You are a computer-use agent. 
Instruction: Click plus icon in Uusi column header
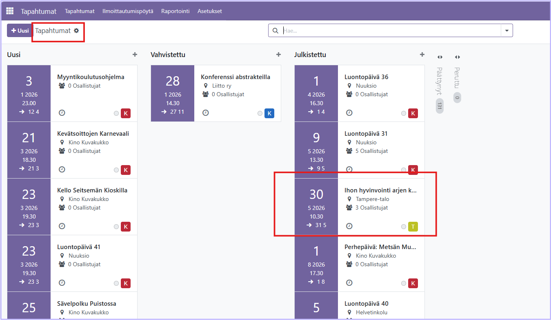coord(135,55)
